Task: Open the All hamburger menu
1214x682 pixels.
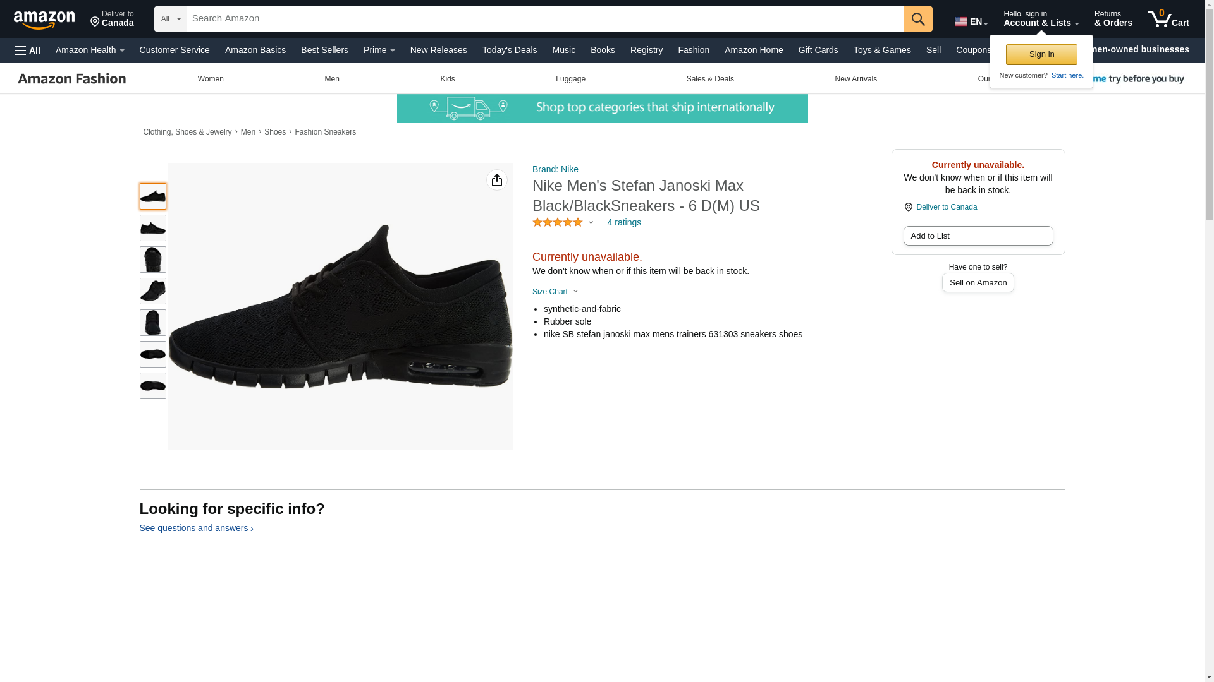Action: (28, 51)
